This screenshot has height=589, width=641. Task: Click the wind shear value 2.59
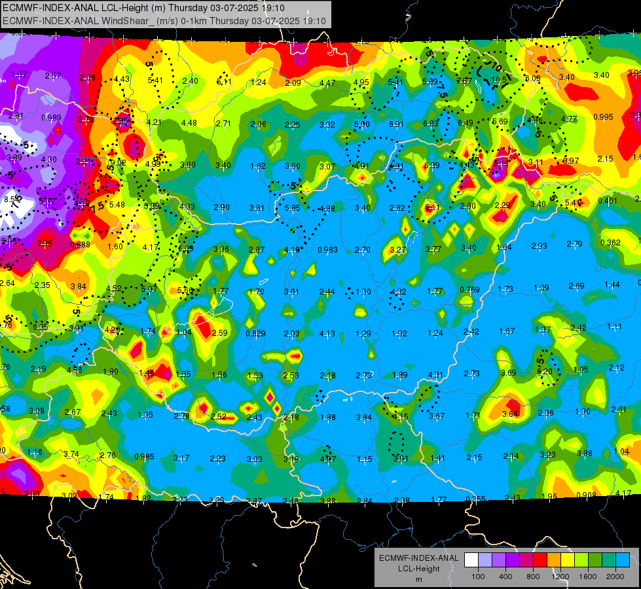[220, 332]
